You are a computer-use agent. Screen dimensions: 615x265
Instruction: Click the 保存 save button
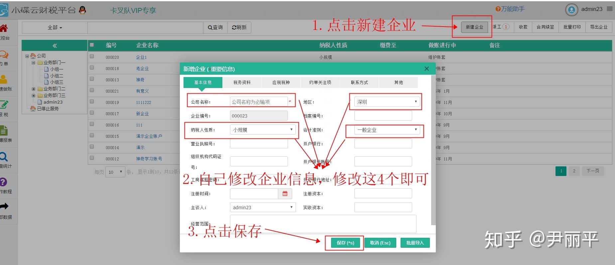345,243
